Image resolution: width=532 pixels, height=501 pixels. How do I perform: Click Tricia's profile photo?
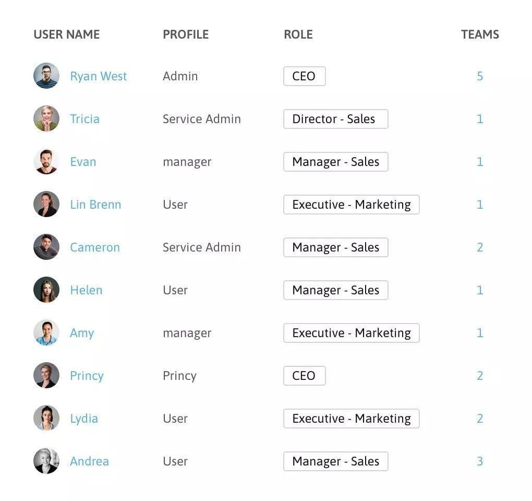pyautogui.click(x=46, y=119)
